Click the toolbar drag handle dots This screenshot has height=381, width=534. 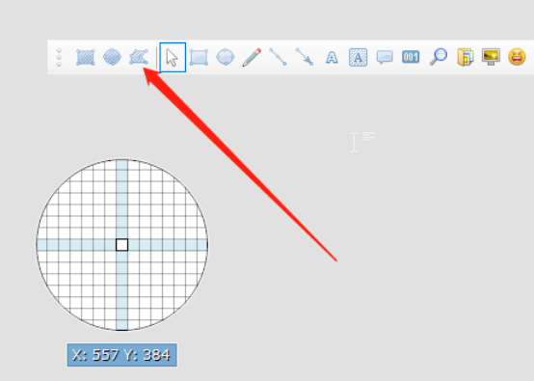[x=59, y=57]
